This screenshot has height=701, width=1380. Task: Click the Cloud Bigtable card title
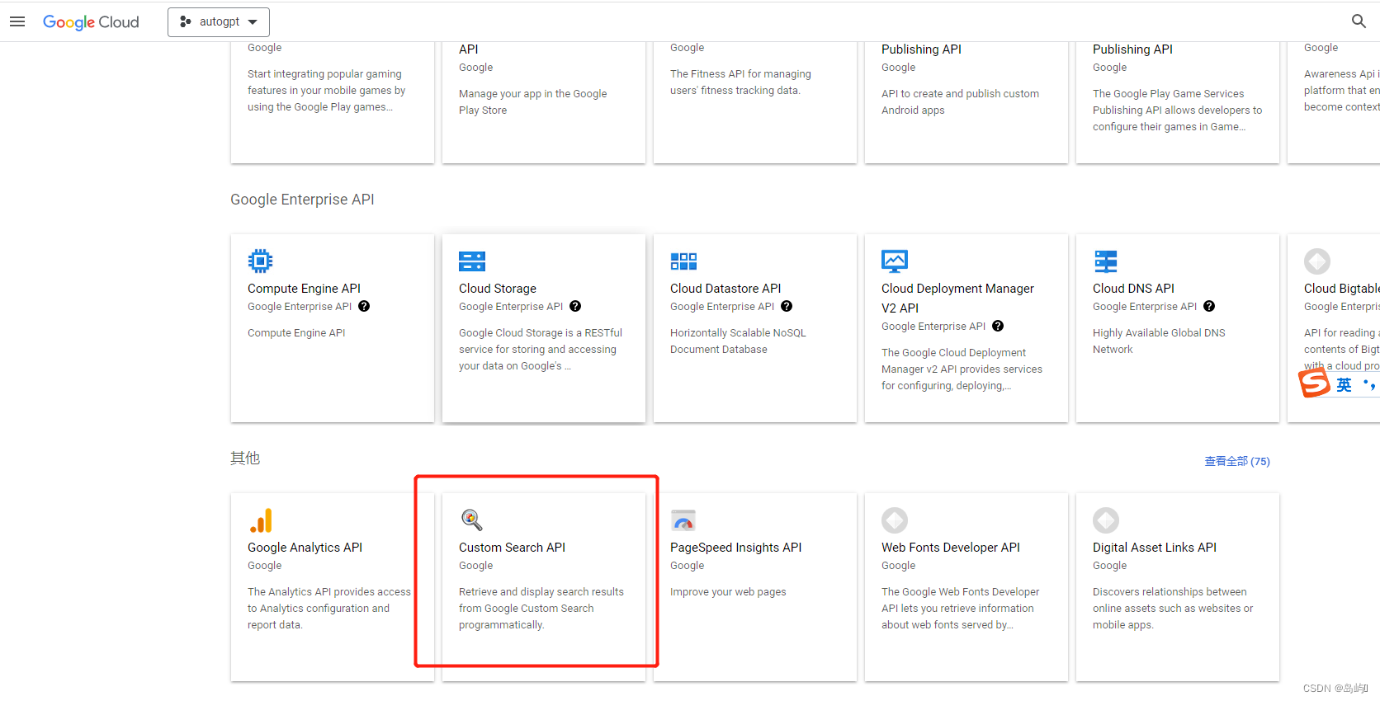tap(1341, 289)
